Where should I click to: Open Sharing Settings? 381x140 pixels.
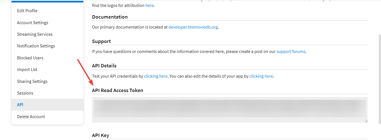[x=32, y=82]
